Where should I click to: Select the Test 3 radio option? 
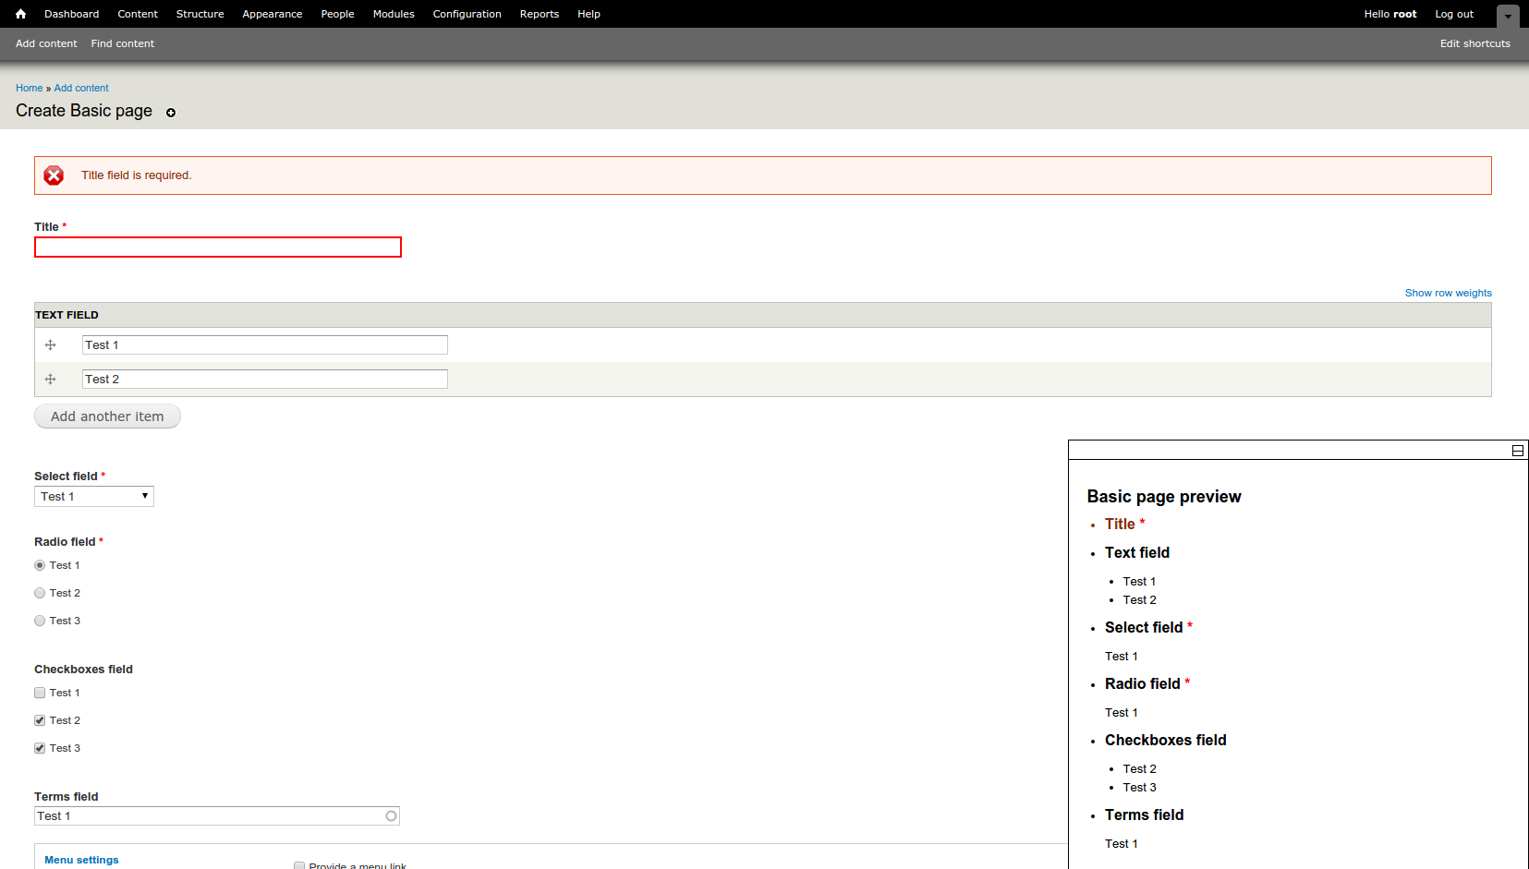40,621
